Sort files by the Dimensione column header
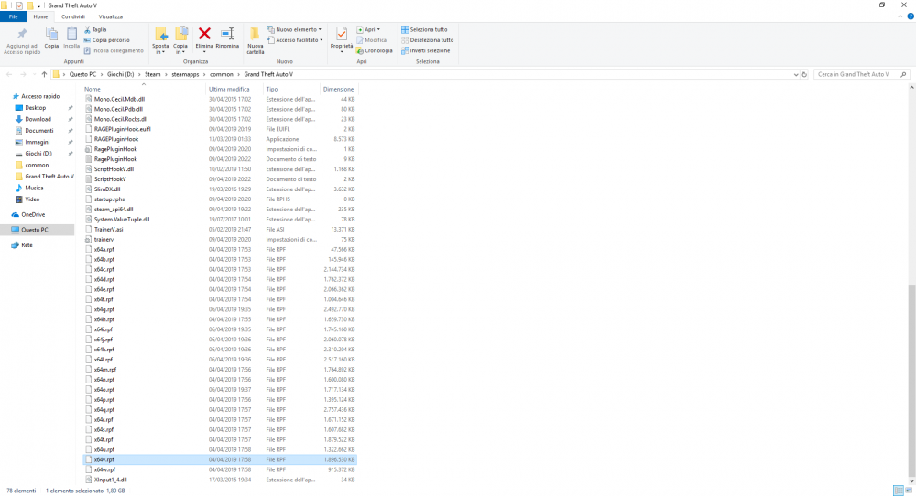This screenshot has width=916, height=496. point(332,89)
